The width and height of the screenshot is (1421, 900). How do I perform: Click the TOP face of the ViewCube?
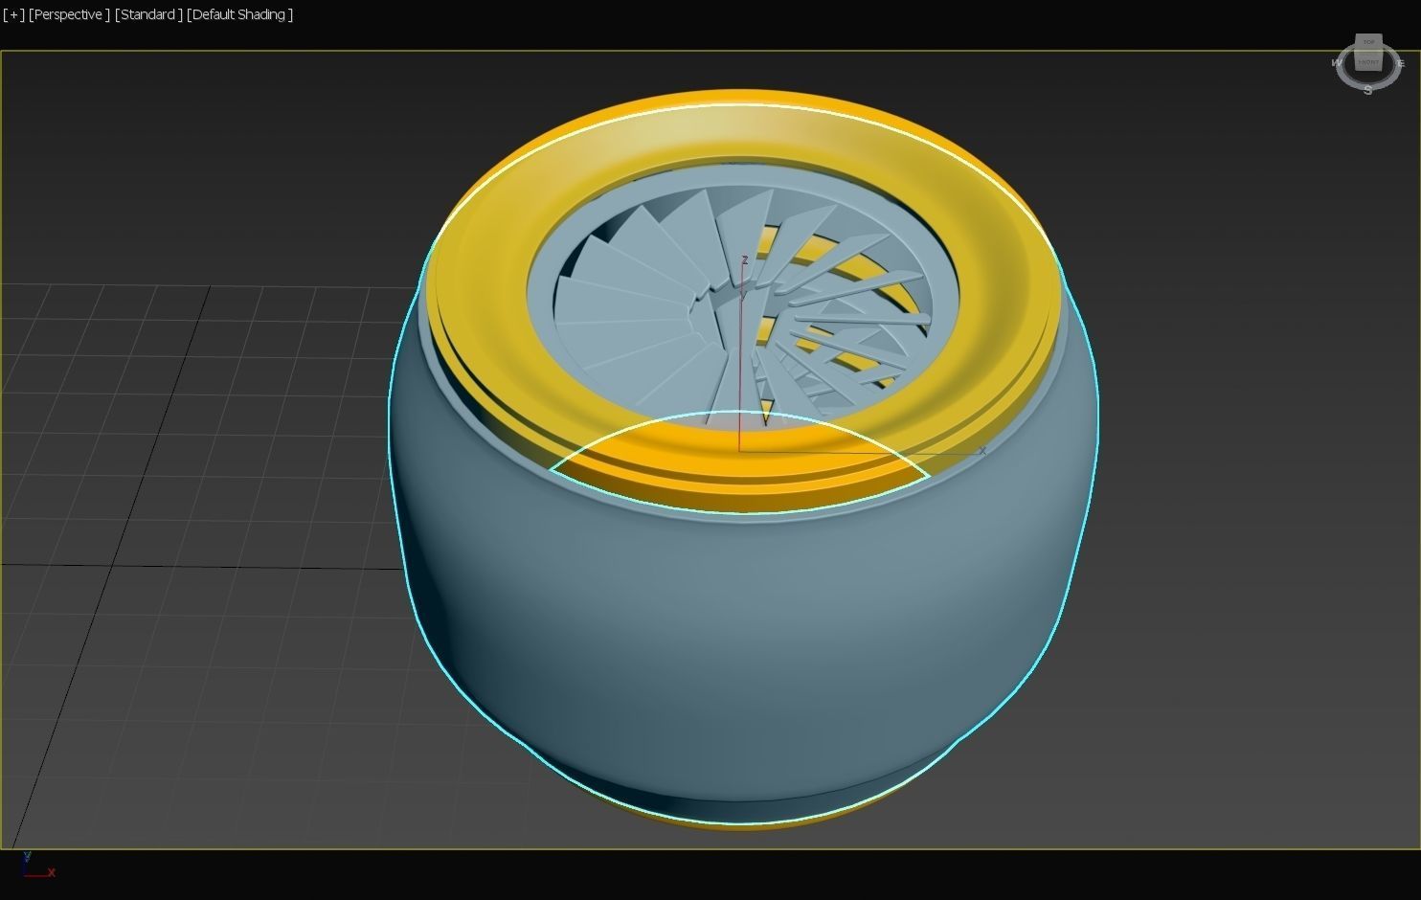click(1368, 43)
